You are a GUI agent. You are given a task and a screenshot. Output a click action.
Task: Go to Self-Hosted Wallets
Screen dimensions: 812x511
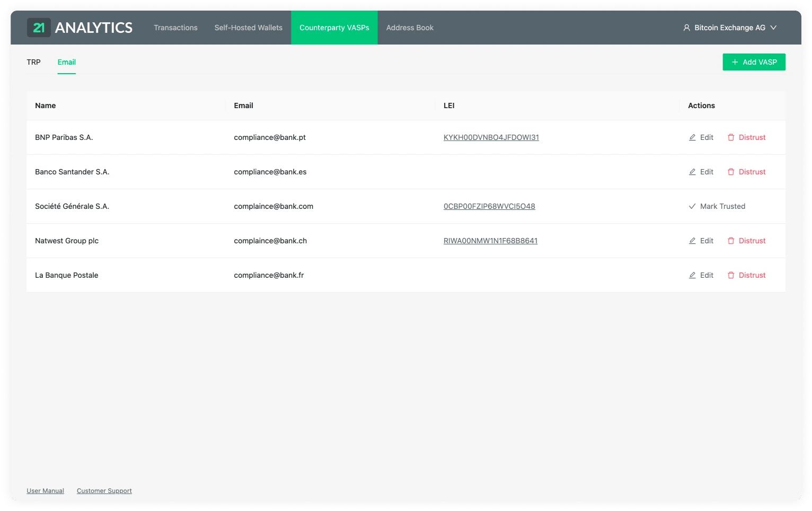click(248, 28)
